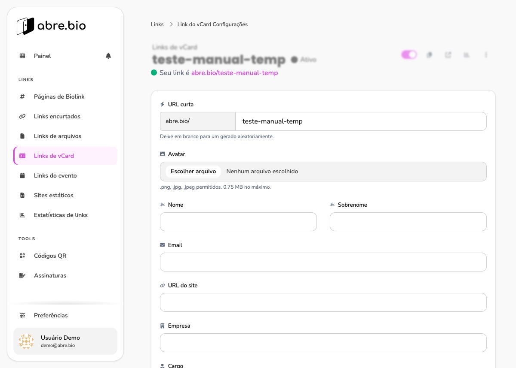Open Páginas de Biolink in sidebar
The image size is (516, 368).
tap(65, 97)
